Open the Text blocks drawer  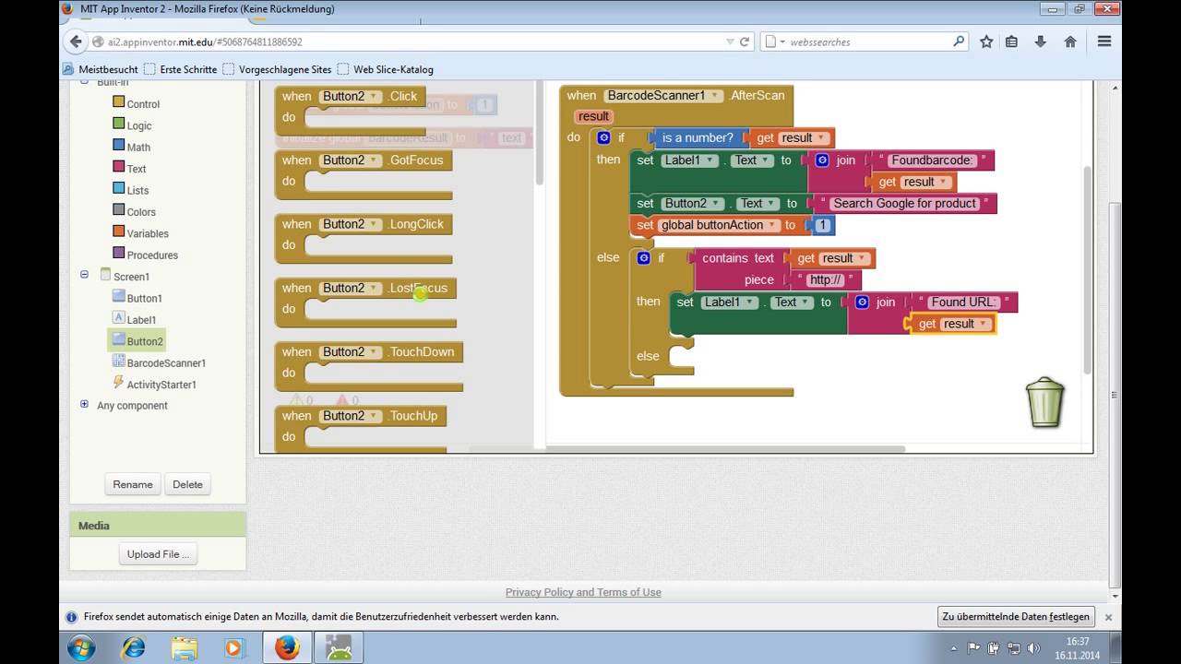tap(129, 169)
